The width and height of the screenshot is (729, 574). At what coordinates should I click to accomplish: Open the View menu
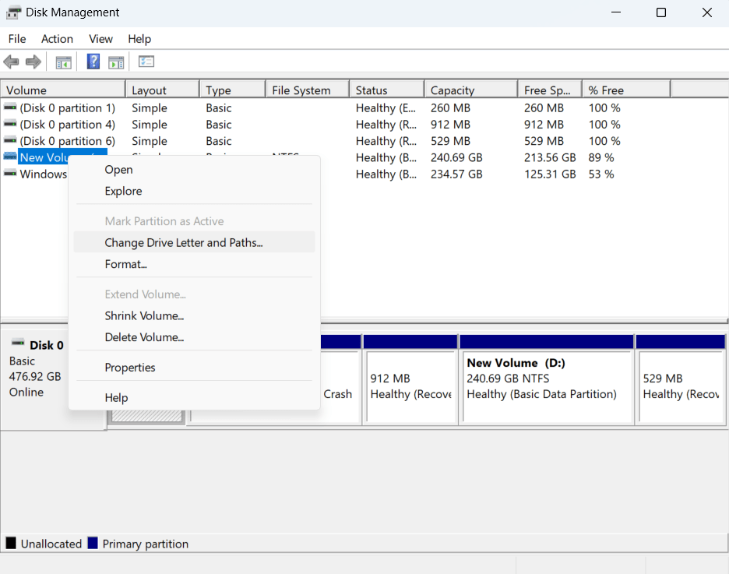click(100, 39)
